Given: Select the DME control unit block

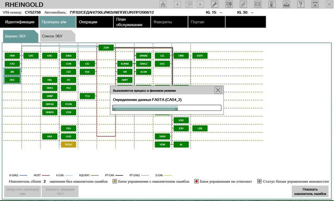Looking at the screenshot, I should point(181,56).
